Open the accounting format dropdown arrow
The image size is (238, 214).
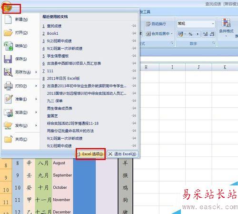click(185, 34)
